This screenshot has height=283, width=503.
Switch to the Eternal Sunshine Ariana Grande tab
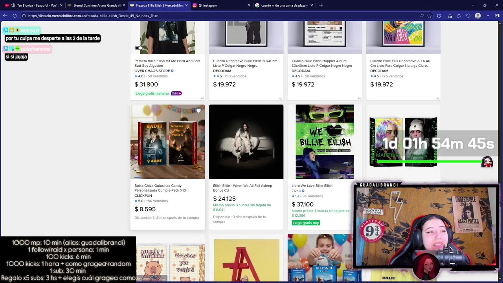pyautogui.click(x=96, y=6)
